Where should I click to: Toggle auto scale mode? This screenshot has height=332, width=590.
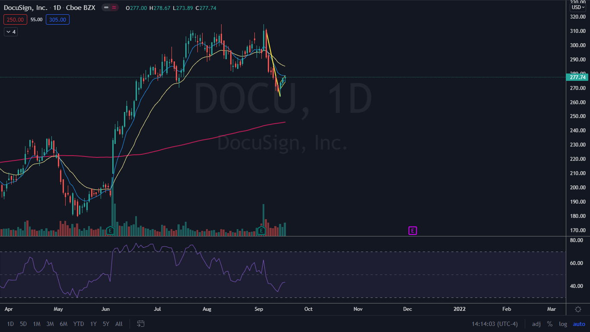[579, 324]
